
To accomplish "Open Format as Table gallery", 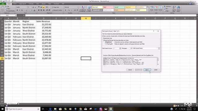I will (89, 9).
